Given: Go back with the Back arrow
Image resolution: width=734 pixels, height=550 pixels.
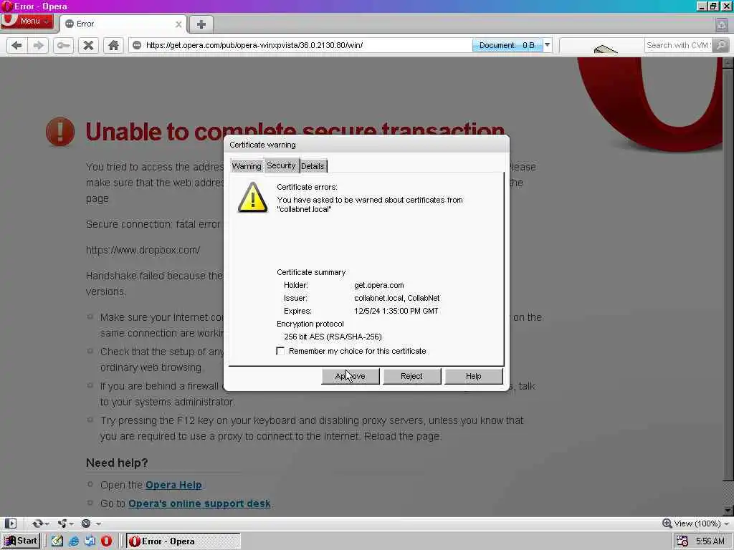Looking at the screenshot, I should (17, 45).
